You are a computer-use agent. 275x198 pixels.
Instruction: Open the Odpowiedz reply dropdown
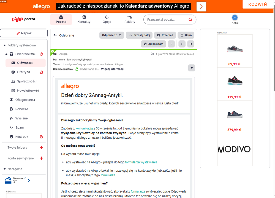tap(111, 35)
